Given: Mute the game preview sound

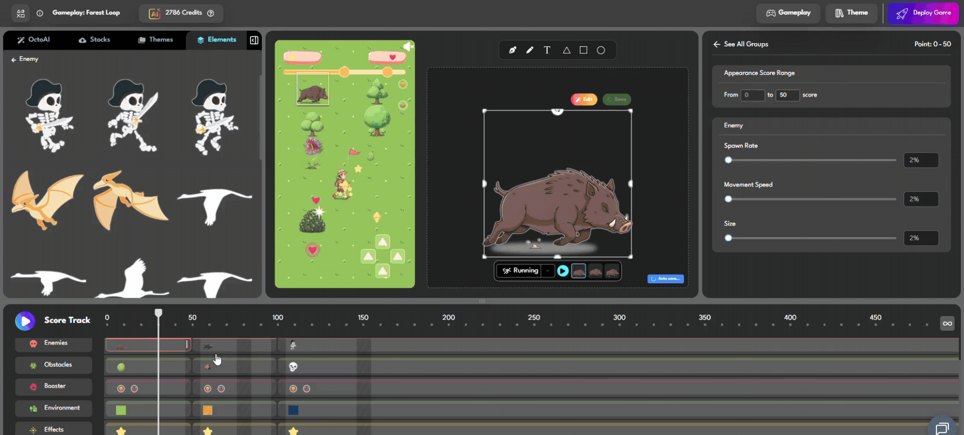Looking at the screenshot, I should point(408,47).
